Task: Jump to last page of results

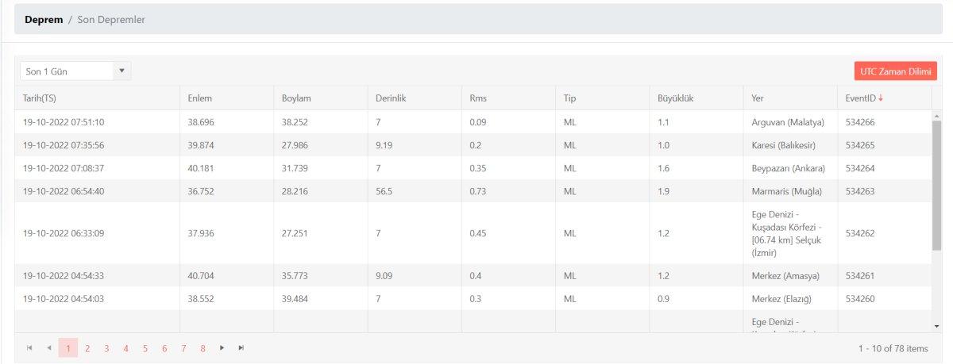Action: point(241,348)
